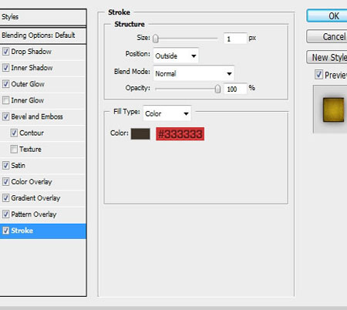Click the Size slider handle
Viewport: 347px width, 310px height.
pos(156,39)
